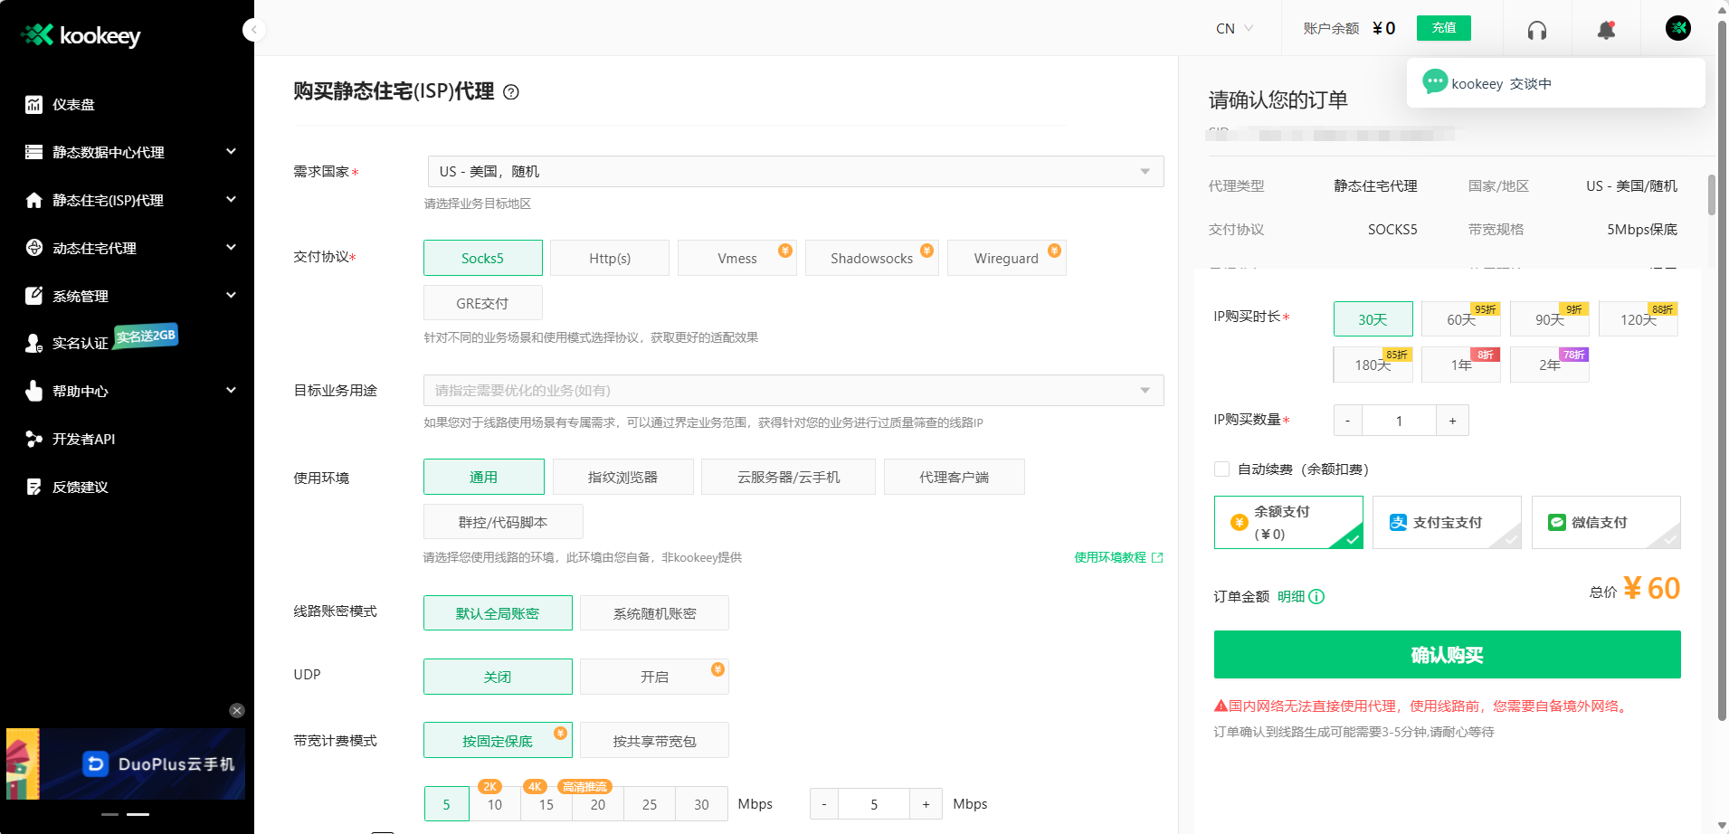The image size is (1729, 834).
Task: Collapse the sidebar with the arrow button
Action: (254, 30)
